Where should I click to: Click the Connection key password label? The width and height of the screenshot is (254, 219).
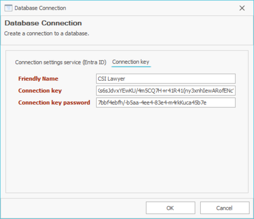(54, 103)
